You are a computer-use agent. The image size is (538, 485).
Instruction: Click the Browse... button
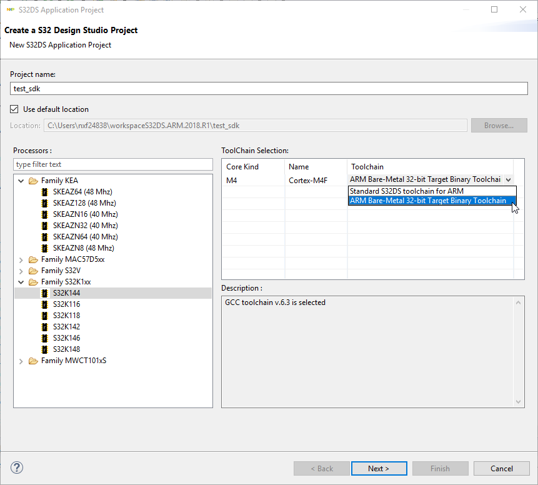click(x=499, y=125)
